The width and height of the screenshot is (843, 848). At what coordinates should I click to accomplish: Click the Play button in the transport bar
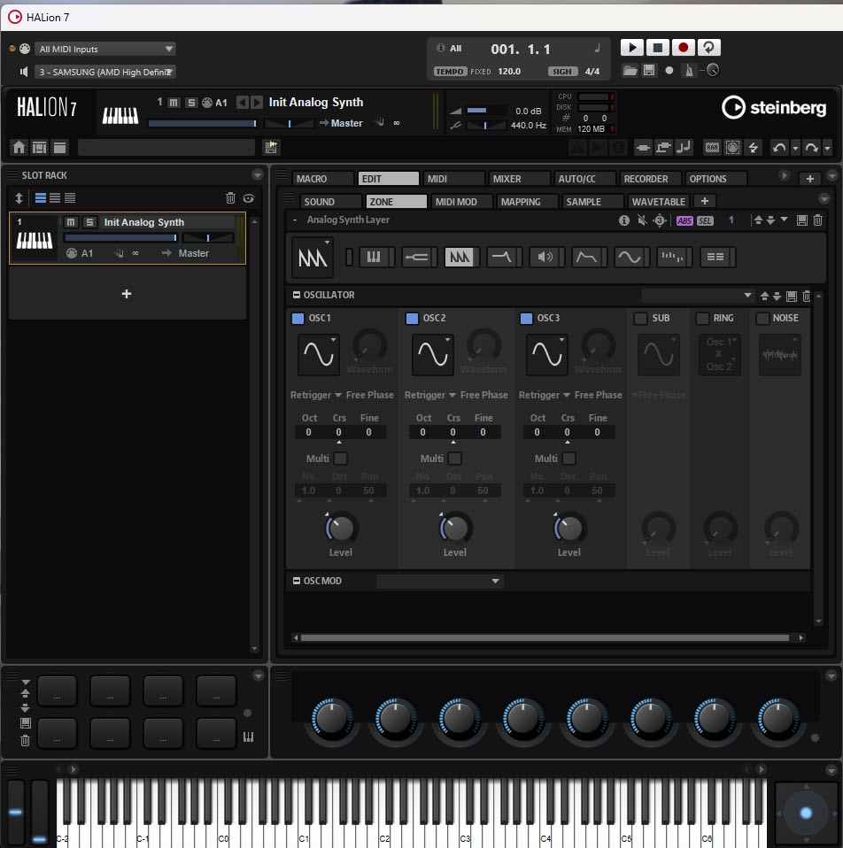[631, 48]
